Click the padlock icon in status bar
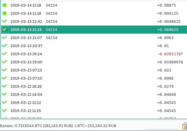Viewport: 187px width, 131px height. click(x=184, y=126)
